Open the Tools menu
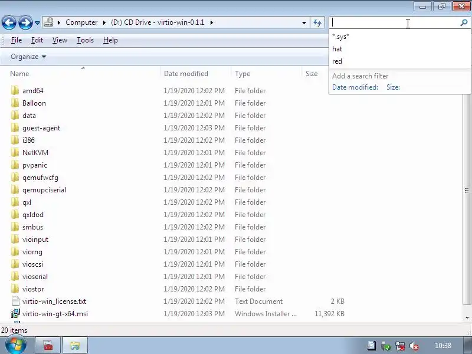This screenshot has height=354, width=472. click(x=85, y=40)
